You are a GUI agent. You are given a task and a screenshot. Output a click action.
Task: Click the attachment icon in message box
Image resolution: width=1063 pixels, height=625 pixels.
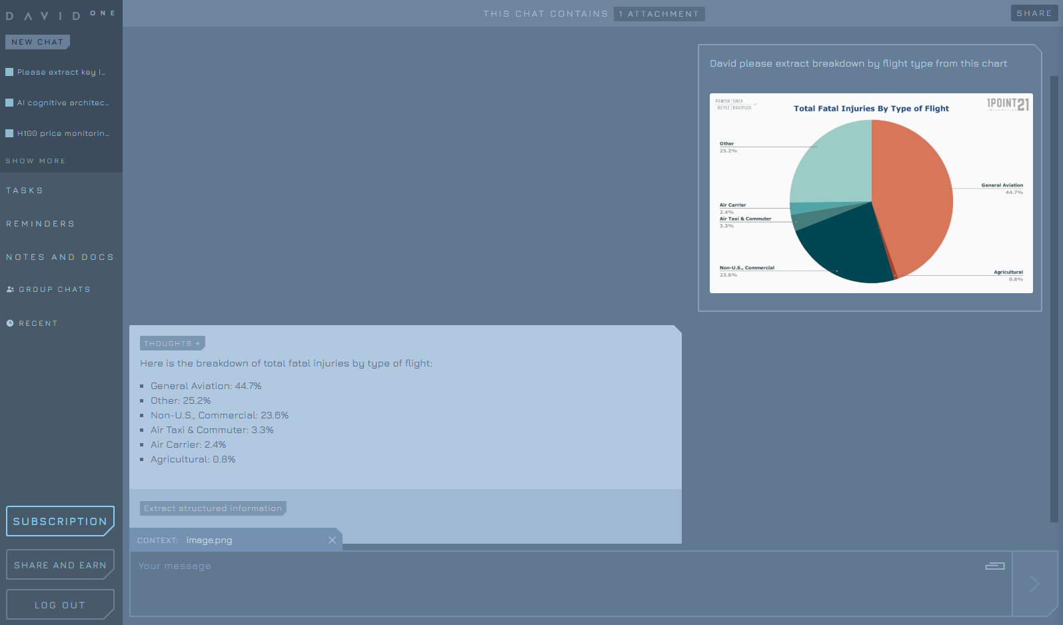[994, 566]
